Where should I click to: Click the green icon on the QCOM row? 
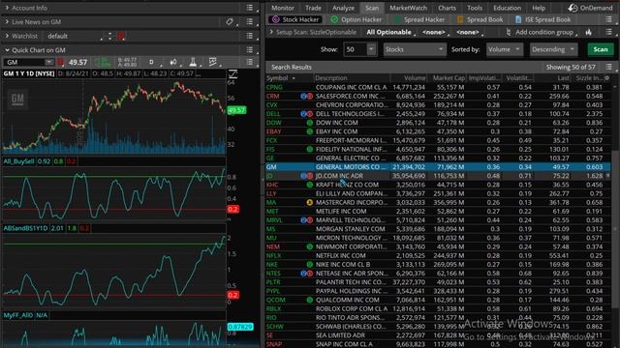pos(310,300)
